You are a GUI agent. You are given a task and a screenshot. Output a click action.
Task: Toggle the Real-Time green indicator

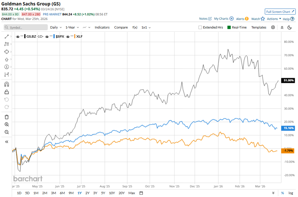point(229,28)
